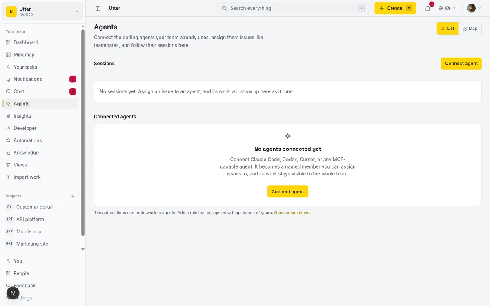This screenshot has width=490, height=306.
Task: Focus the Search everything field
Action: pyautogui.click(x=293, y=8)
